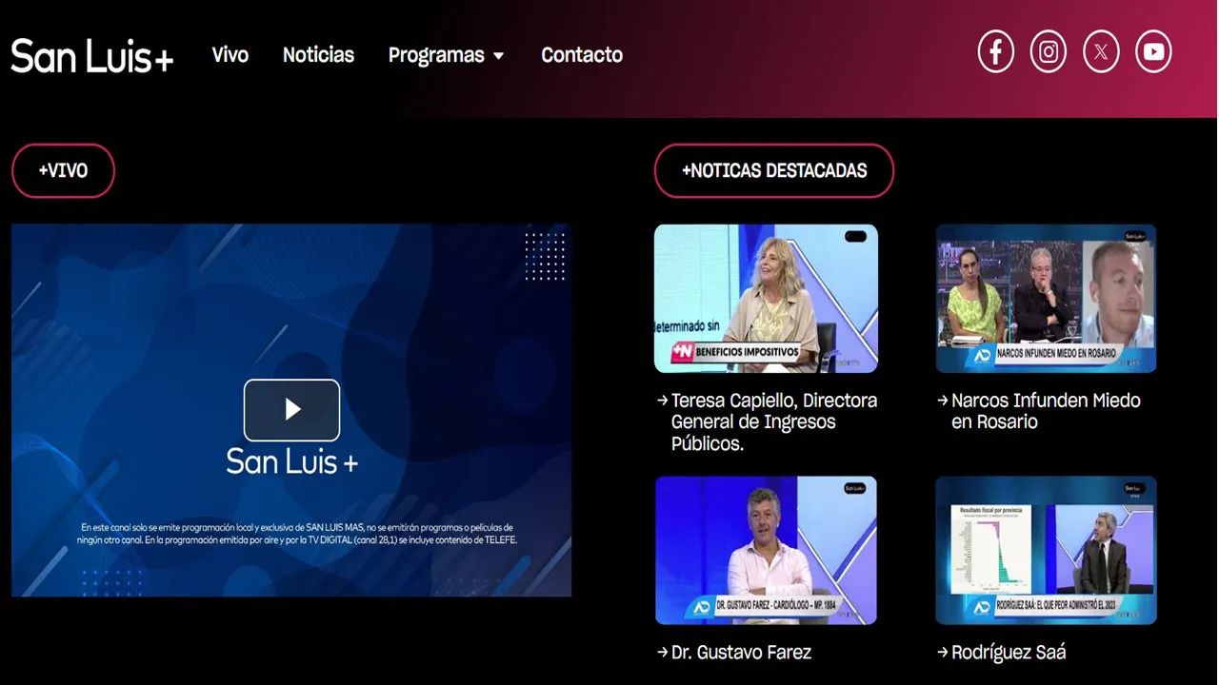Read Teresa Capiello, Directora General headline
1219x685 pixels.
click(774, 421)
